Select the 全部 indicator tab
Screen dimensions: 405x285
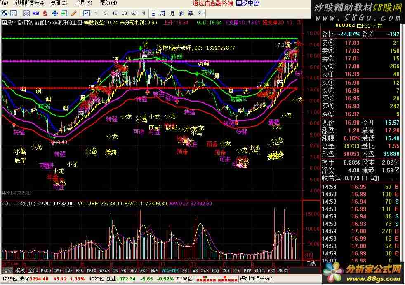coord(33,271)
